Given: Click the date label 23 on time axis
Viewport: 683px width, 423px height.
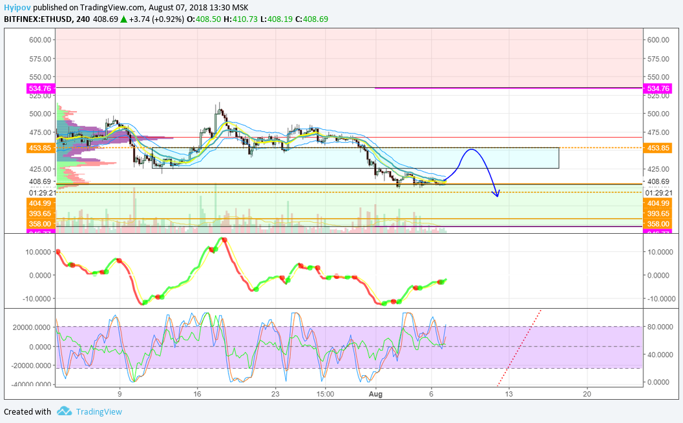Looking at the screenshot, I should click(x=275, y=395).
